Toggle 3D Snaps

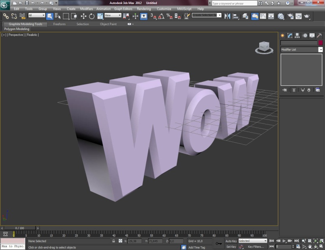tap(154, 16)
